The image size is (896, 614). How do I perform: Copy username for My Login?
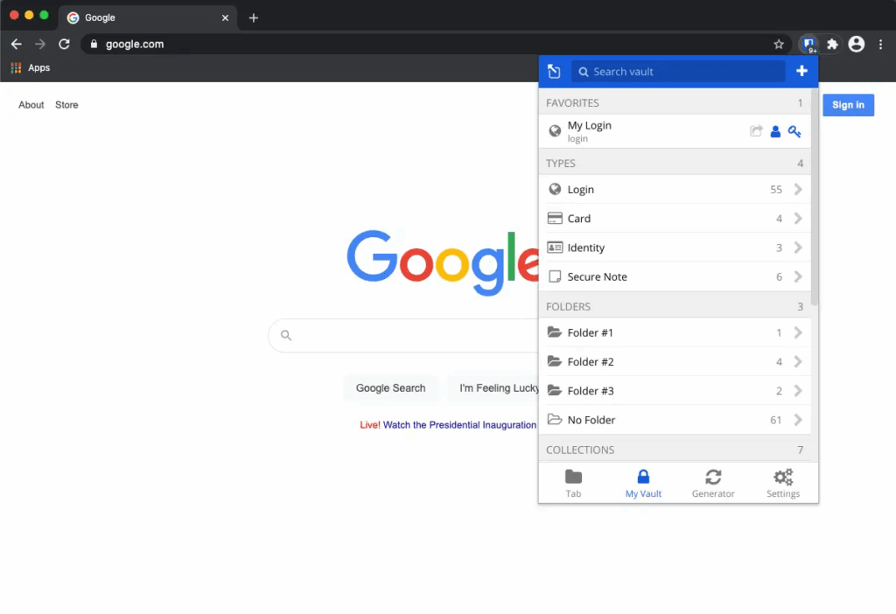(x=775, y=131)
